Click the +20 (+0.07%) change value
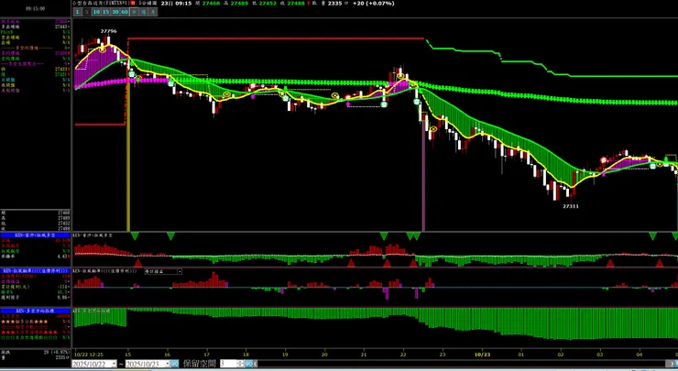Image resolution: width=678 pixels, height=371 pixels. [374, 4]
